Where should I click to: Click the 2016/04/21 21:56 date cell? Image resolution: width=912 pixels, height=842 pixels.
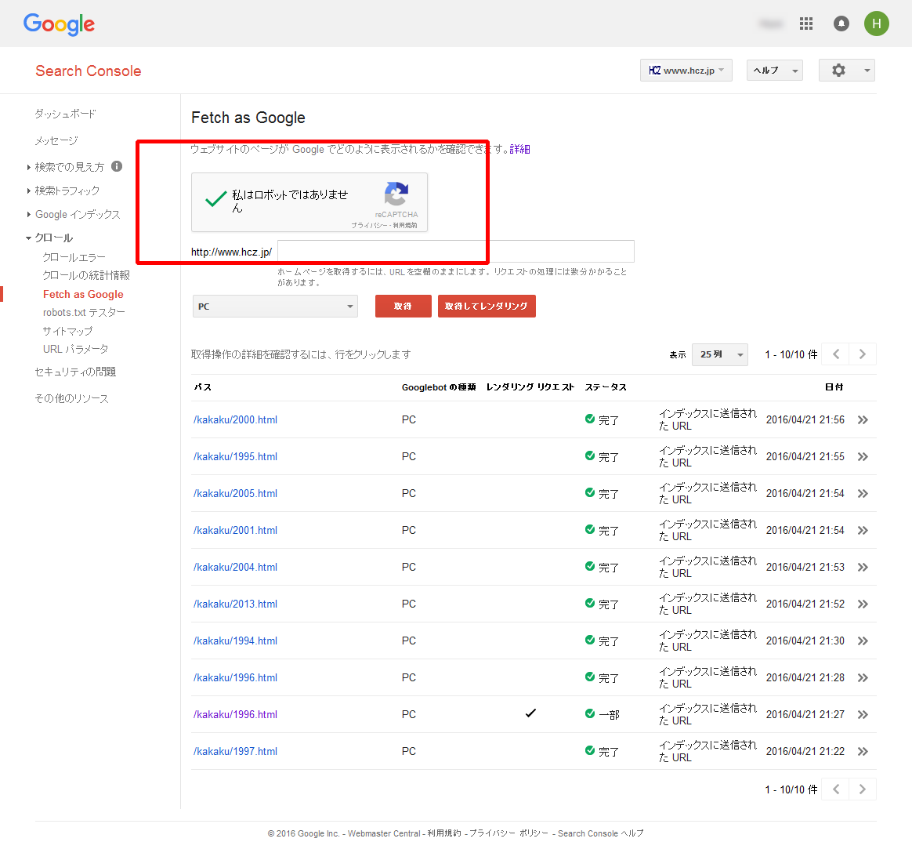pyautogui.click(x=805, y=420)
